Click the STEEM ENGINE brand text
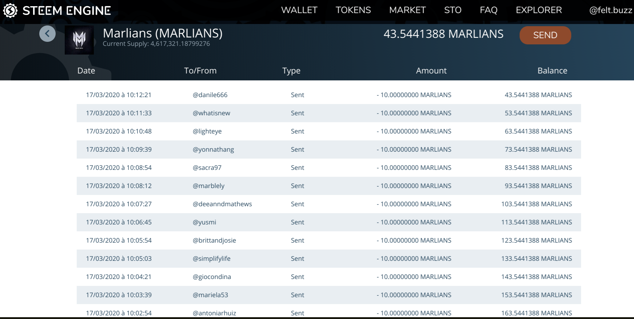 [x=67, y=11]
